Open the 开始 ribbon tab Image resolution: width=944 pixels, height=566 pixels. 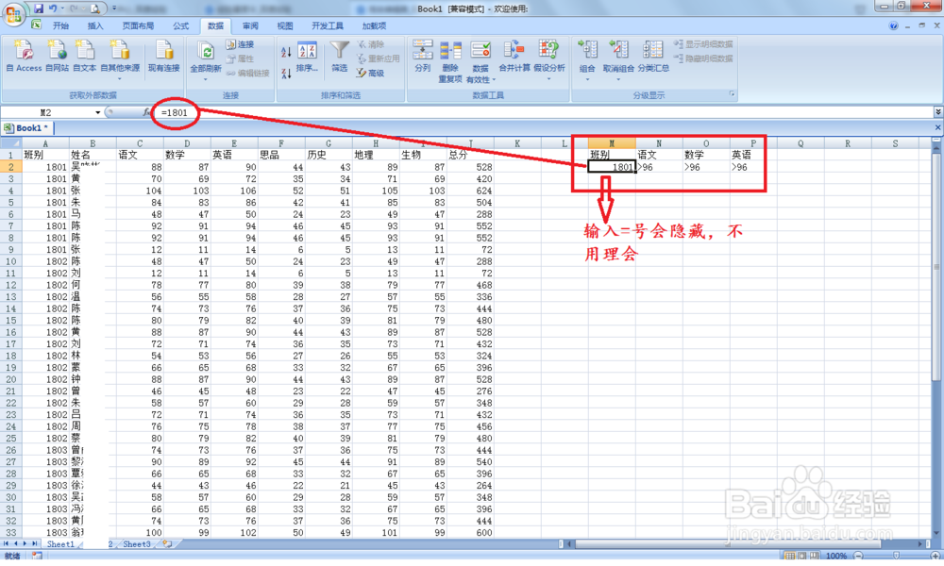click(x=60, y=25)
